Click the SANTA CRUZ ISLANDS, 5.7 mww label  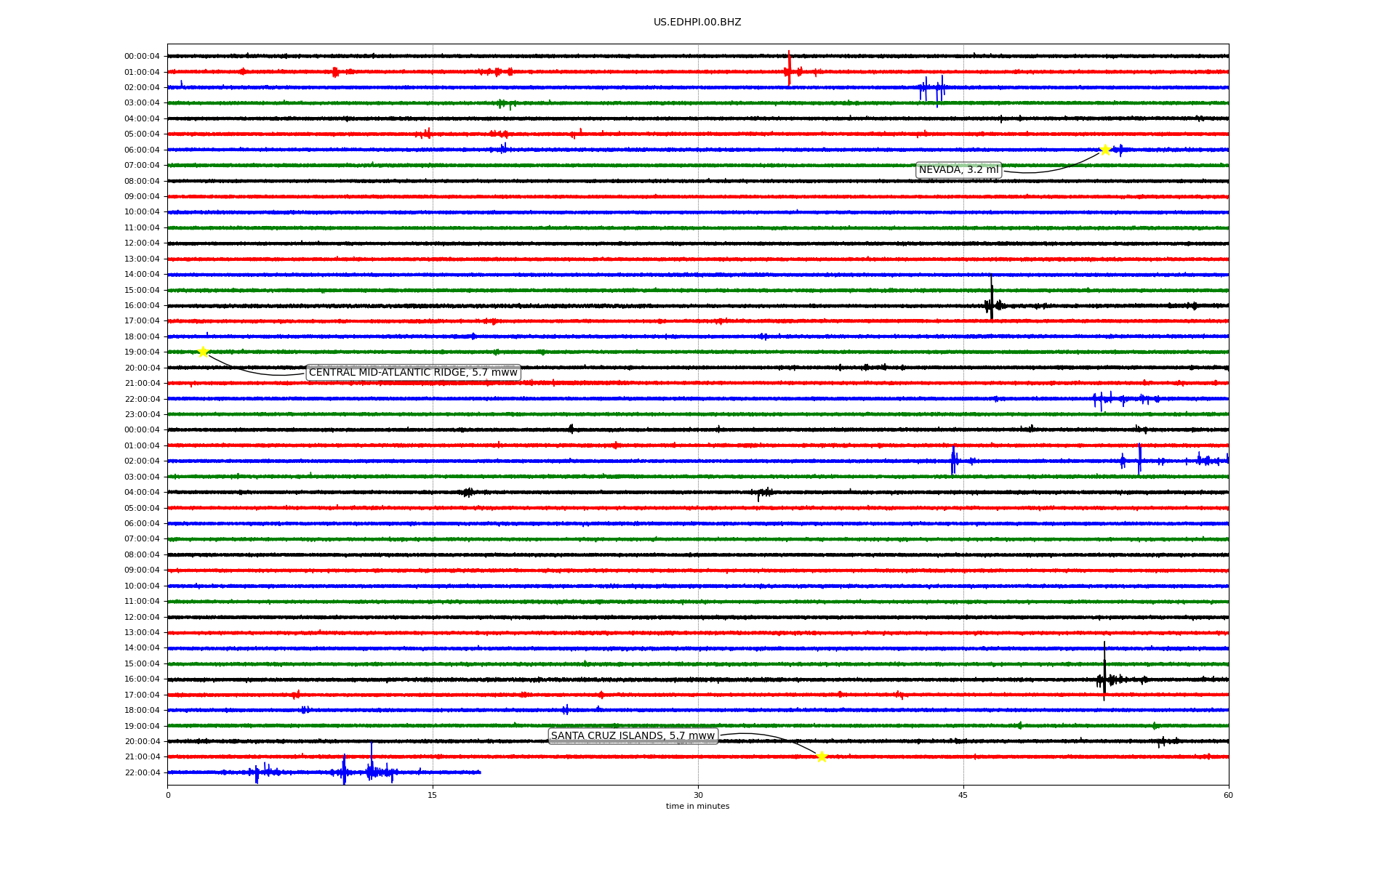[633, 736]
